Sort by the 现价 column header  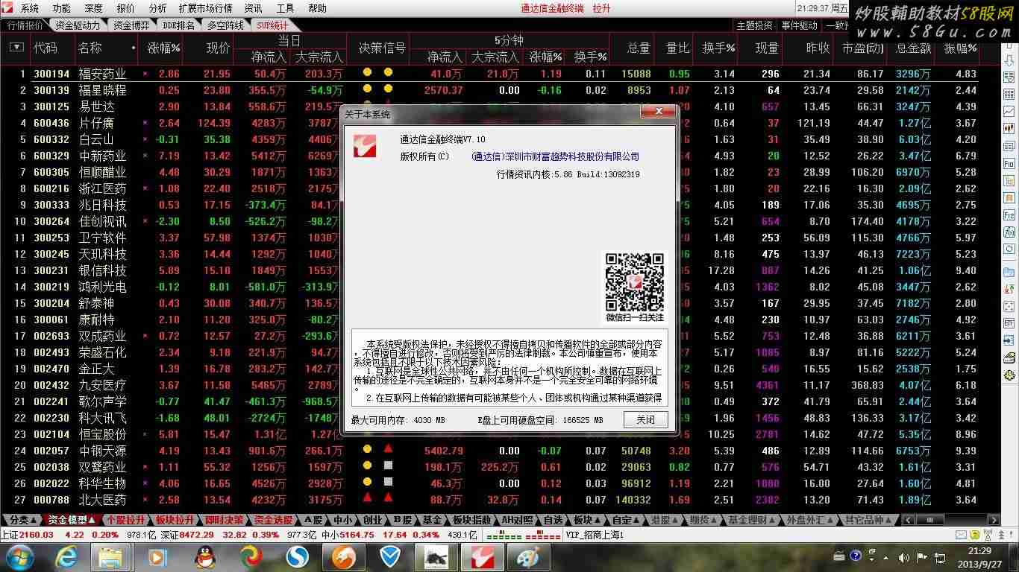tap(217, 48)
